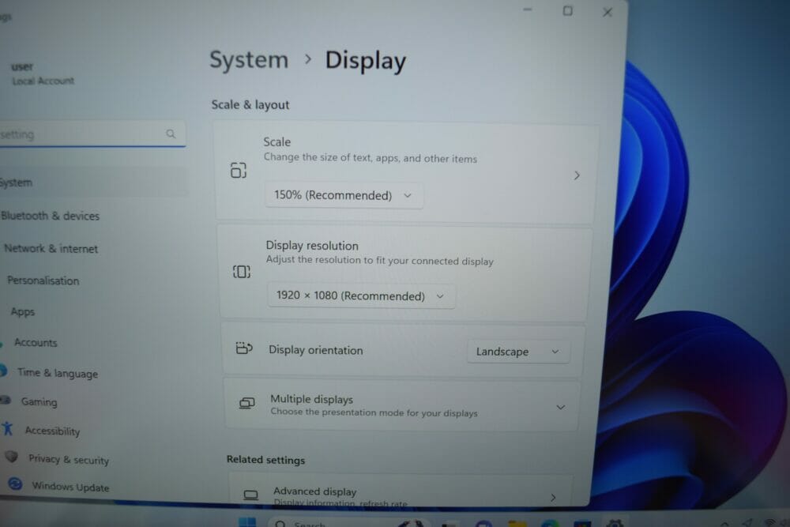Open the 150% (Recommended) scale dropdown
Screen dimensions: 790x527
tap(344, 195)
